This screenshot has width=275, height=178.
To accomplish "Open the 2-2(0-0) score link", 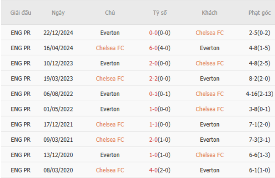I will (x=159, y=78).
